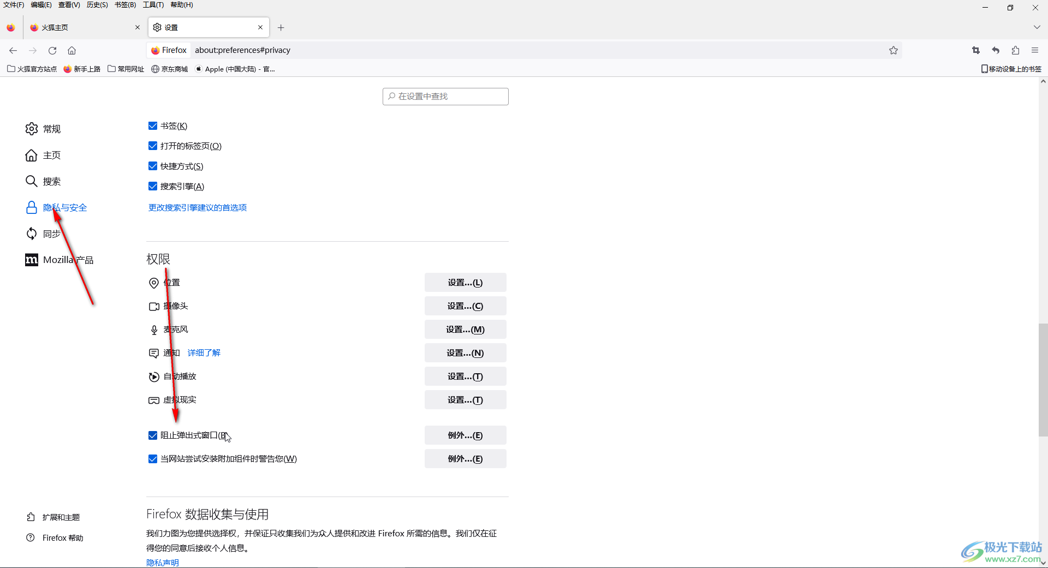Screen dimensions: 1048x568
Task: Open 自动播放 settings button
Action: pyautogui.click(x=466, y=376)
